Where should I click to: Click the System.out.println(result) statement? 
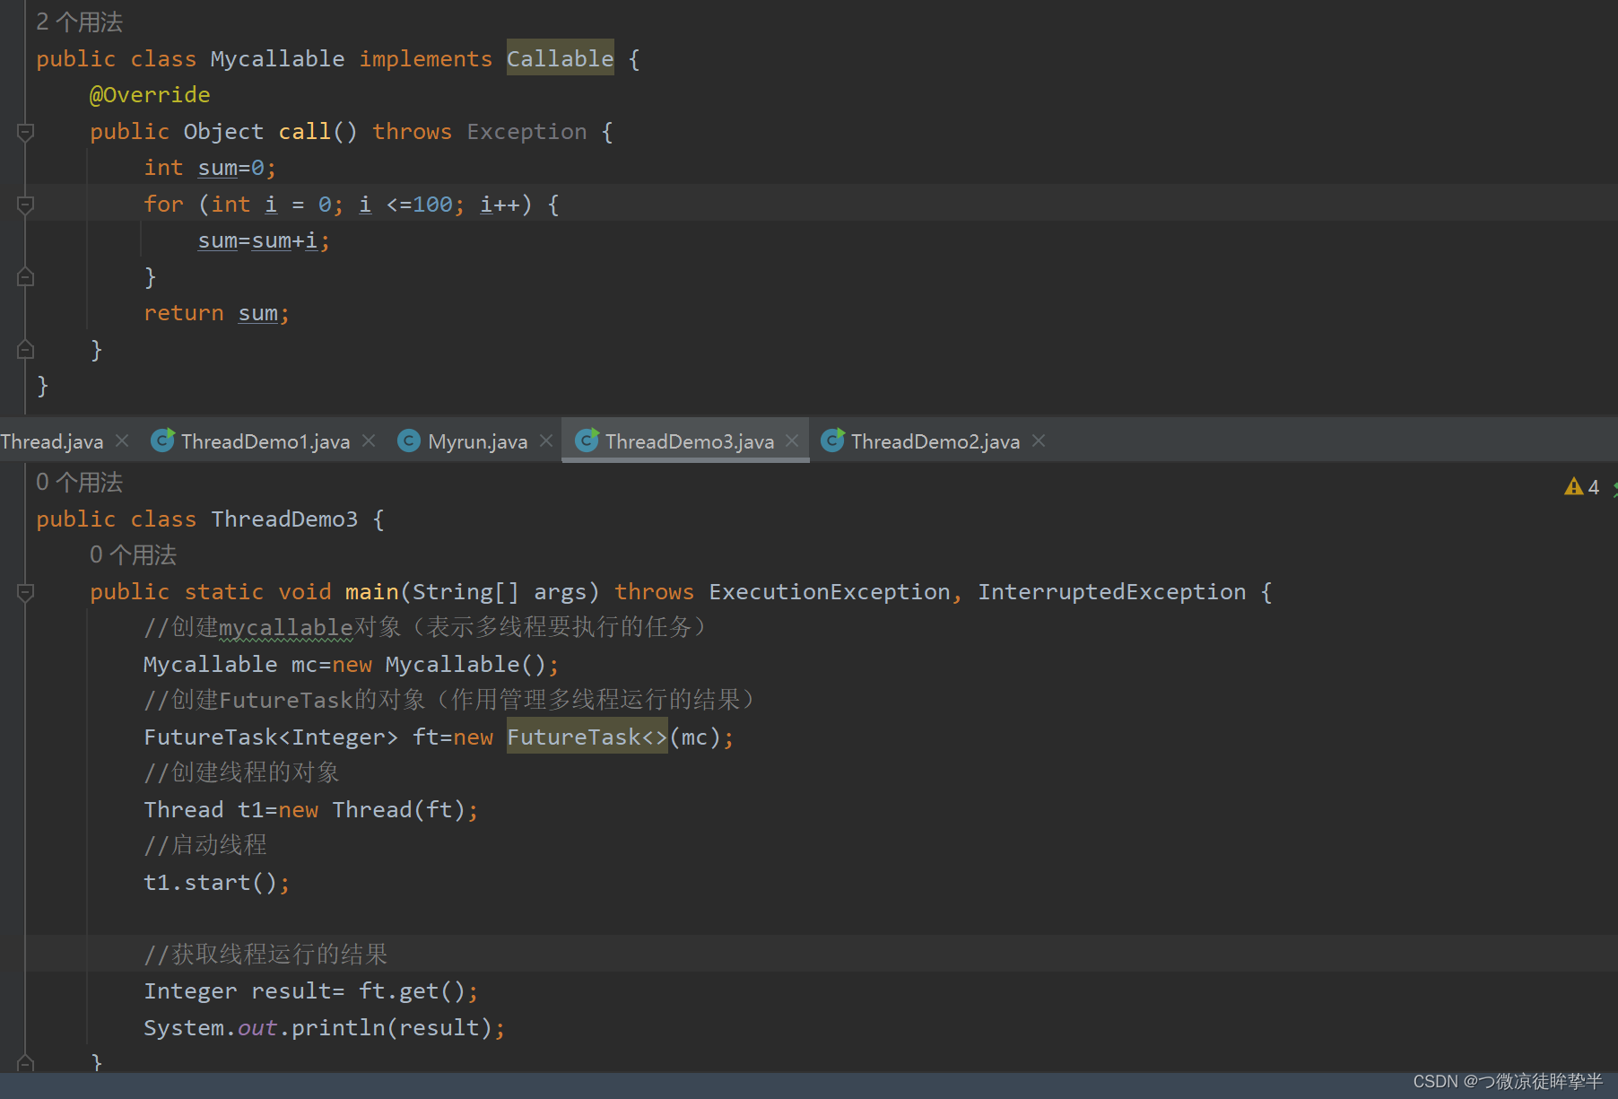(x=325, y=1028)
